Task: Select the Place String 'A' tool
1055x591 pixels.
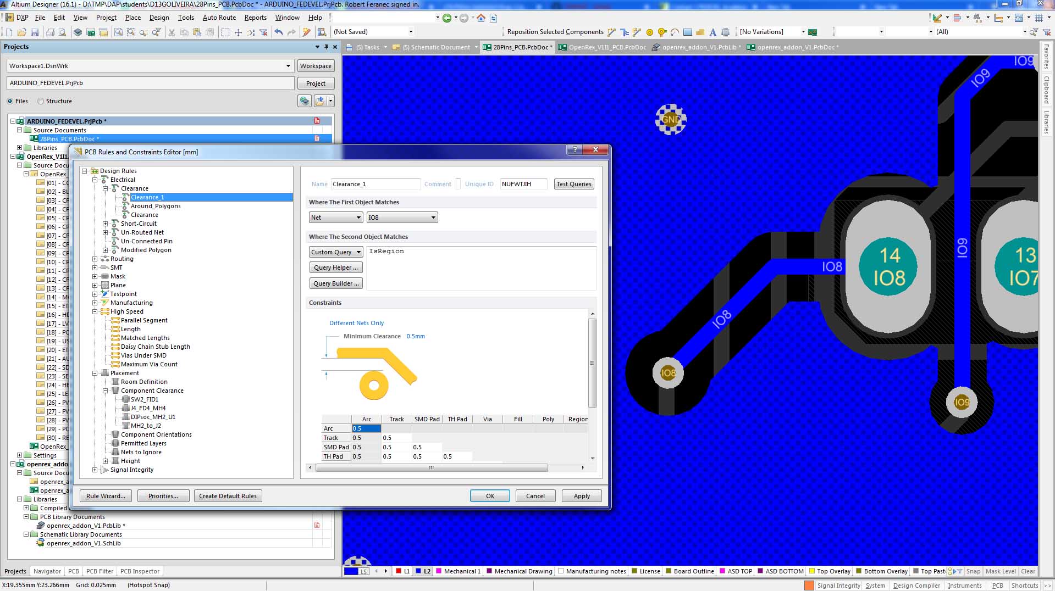Action: pyautogui.click(x=712, y=32)
